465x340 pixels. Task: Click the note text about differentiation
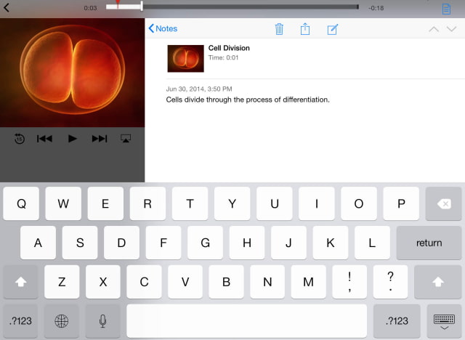(248, 100)
